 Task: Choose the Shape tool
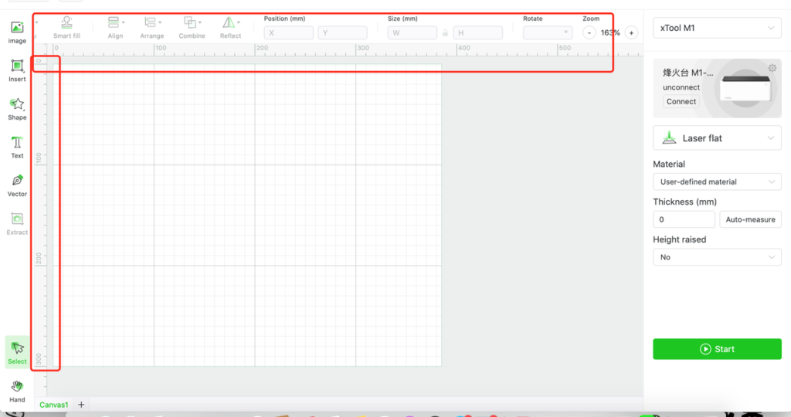(x=17, y=109)
